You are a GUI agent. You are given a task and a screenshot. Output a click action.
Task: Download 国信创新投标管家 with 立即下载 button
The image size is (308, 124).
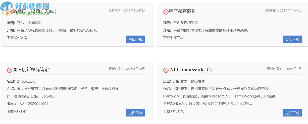click(x=136, y=113)
